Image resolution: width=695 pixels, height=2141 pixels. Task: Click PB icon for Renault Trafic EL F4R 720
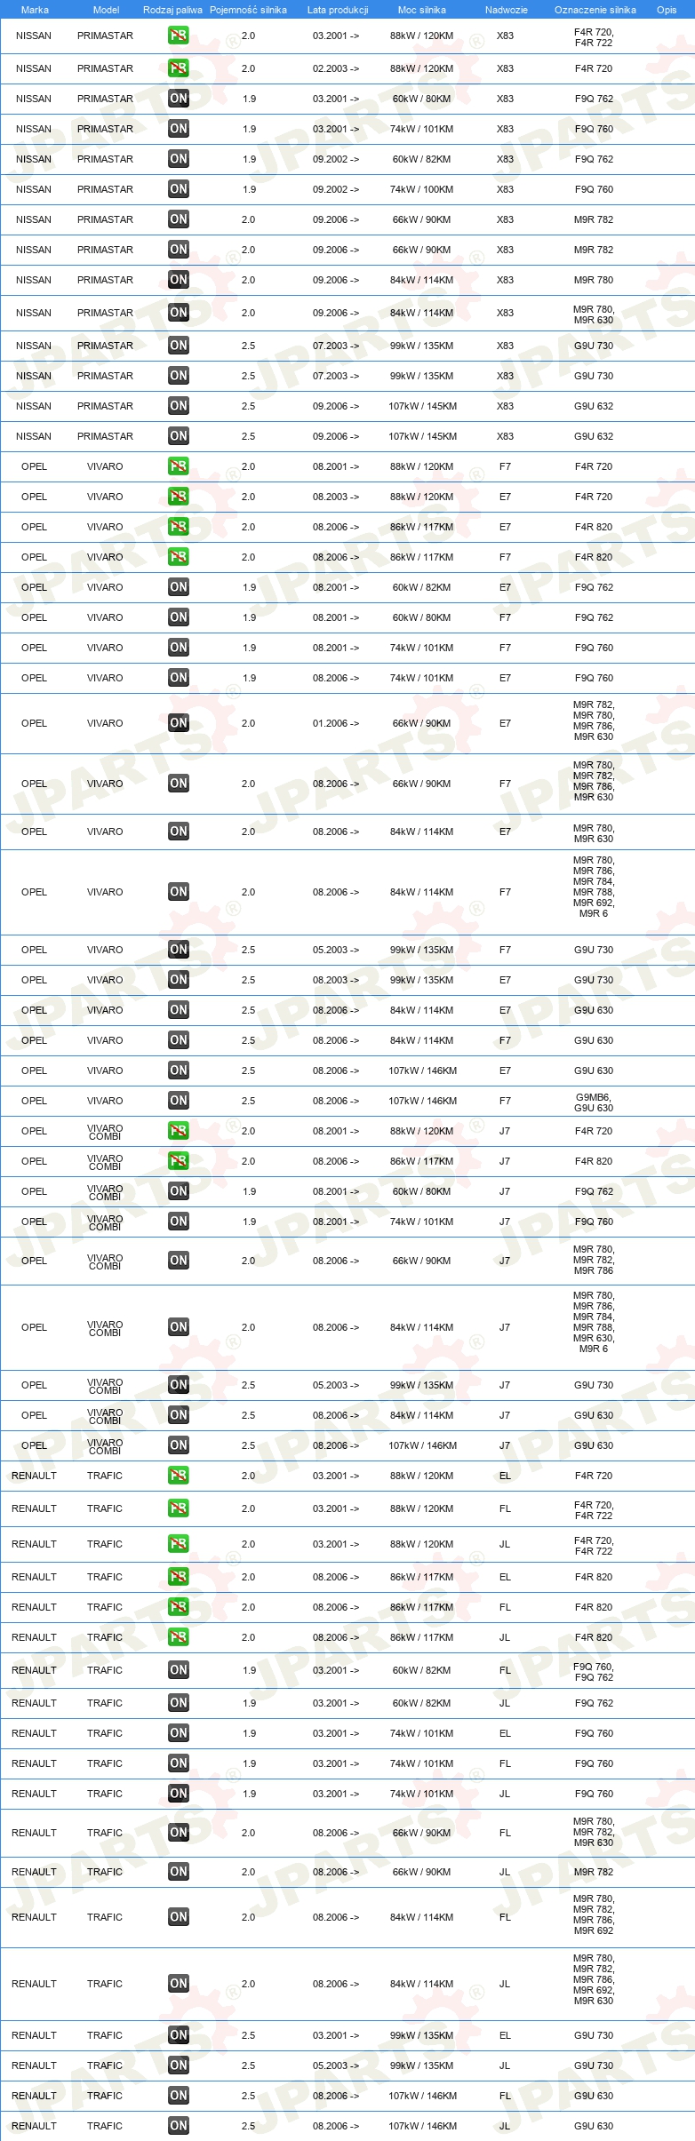[x=179, y=1476]
